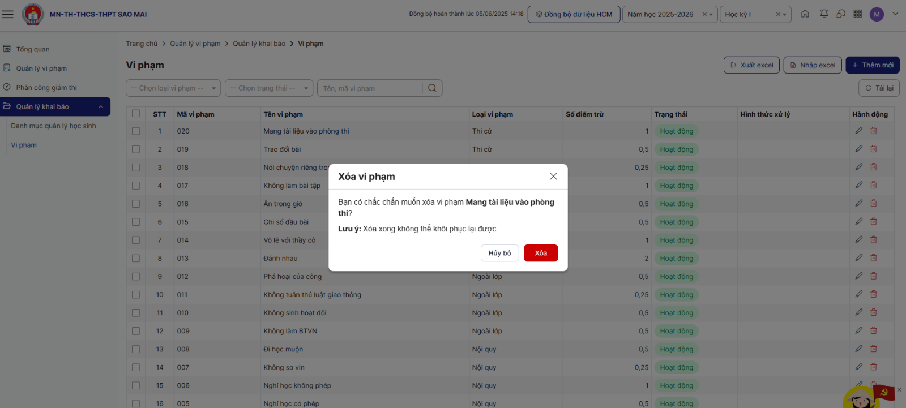Open the Chọn trạng thái dropdown
Image resolution: width=906 pixels, height=408 pixels.
(268, 88)
